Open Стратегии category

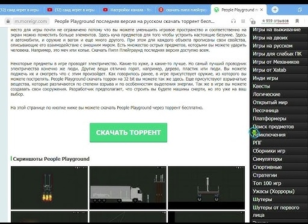[280, 175]
